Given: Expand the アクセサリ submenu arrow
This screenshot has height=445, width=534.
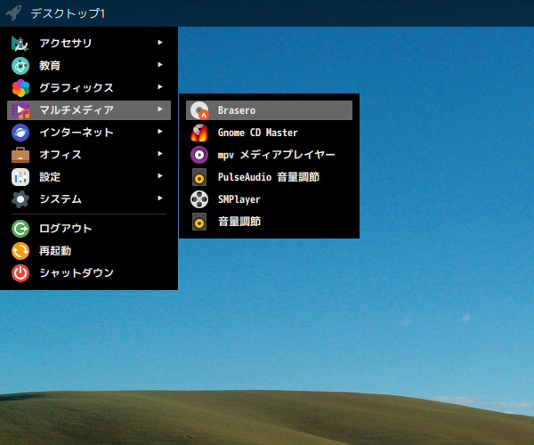Looking at the screenshot, I should tap(160, 42).
